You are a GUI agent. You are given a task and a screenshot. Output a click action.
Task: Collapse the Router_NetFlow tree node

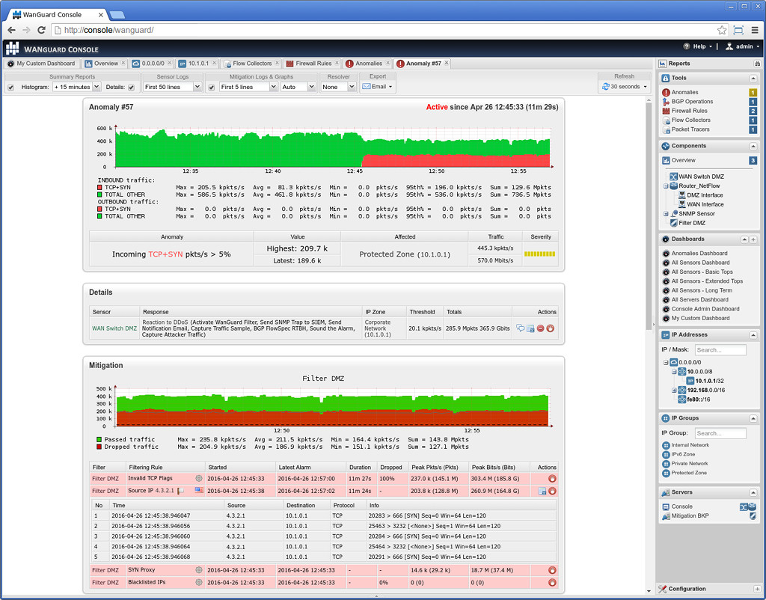(665, 186)
